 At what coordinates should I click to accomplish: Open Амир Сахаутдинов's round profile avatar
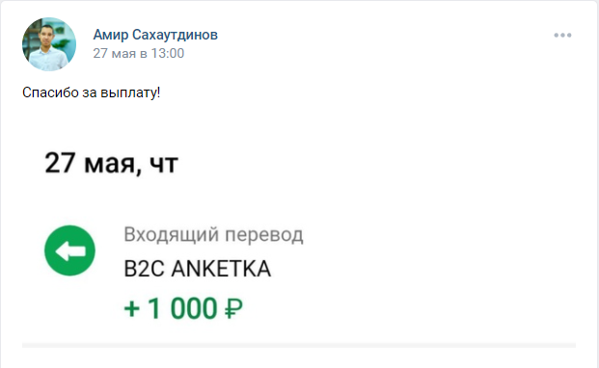[x=49, y=44]
